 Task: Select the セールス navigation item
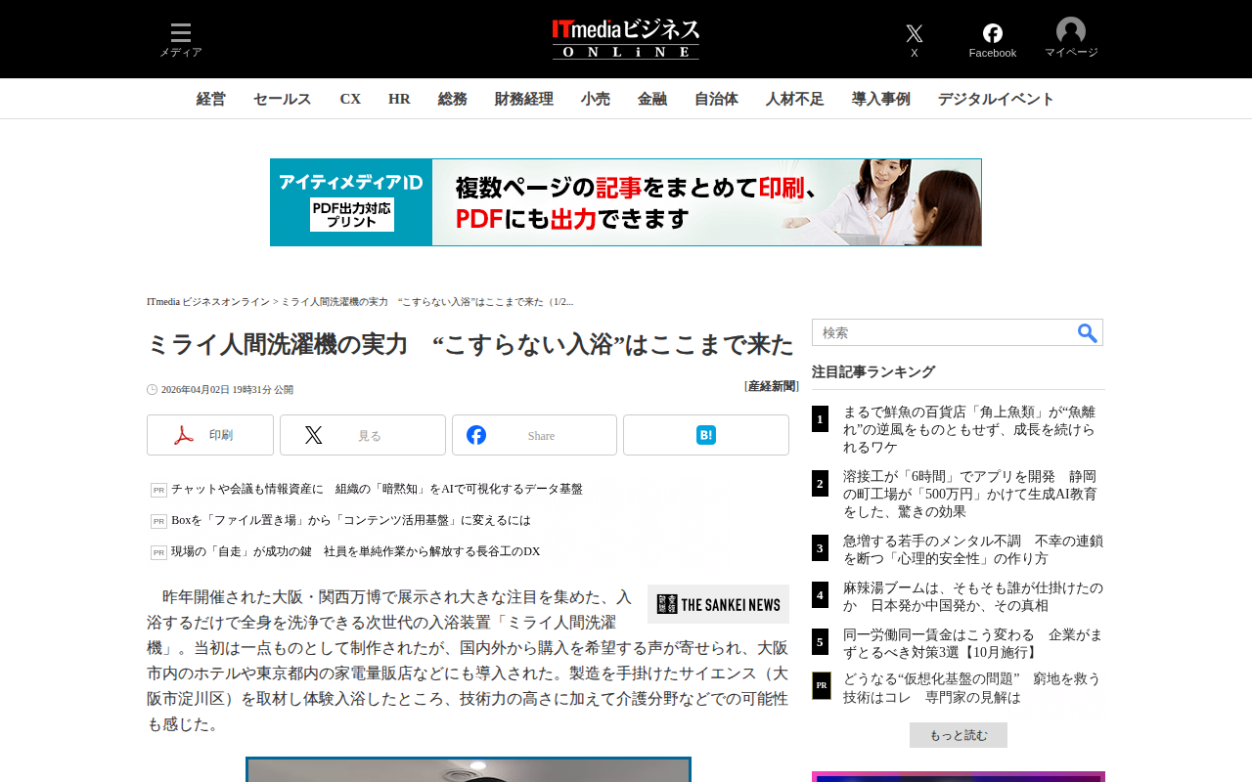click(x=283, y=99)
